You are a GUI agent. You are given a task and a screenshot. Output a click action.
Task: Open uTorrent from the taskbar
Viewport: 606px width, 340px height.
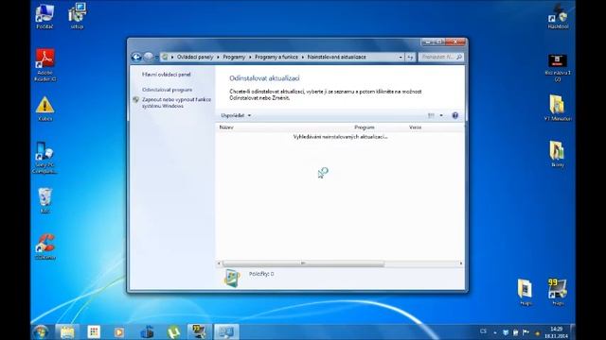(x=173, y=331)
